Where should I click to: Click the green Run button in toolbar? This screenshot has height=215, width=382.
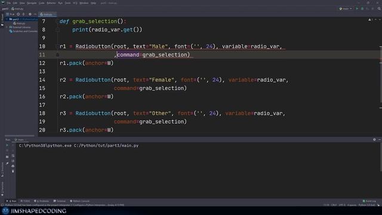357,9
